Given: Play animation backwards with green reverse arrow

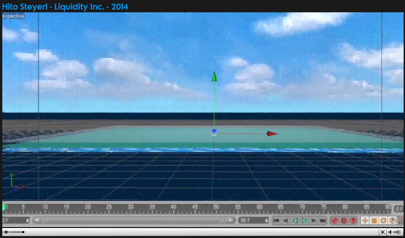Looking at the screenshot, I should [295, 221].
